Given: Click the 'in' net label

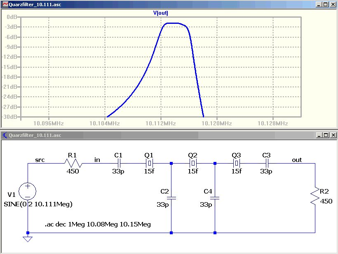Looking at the screenshot, I should pos(97,159).
